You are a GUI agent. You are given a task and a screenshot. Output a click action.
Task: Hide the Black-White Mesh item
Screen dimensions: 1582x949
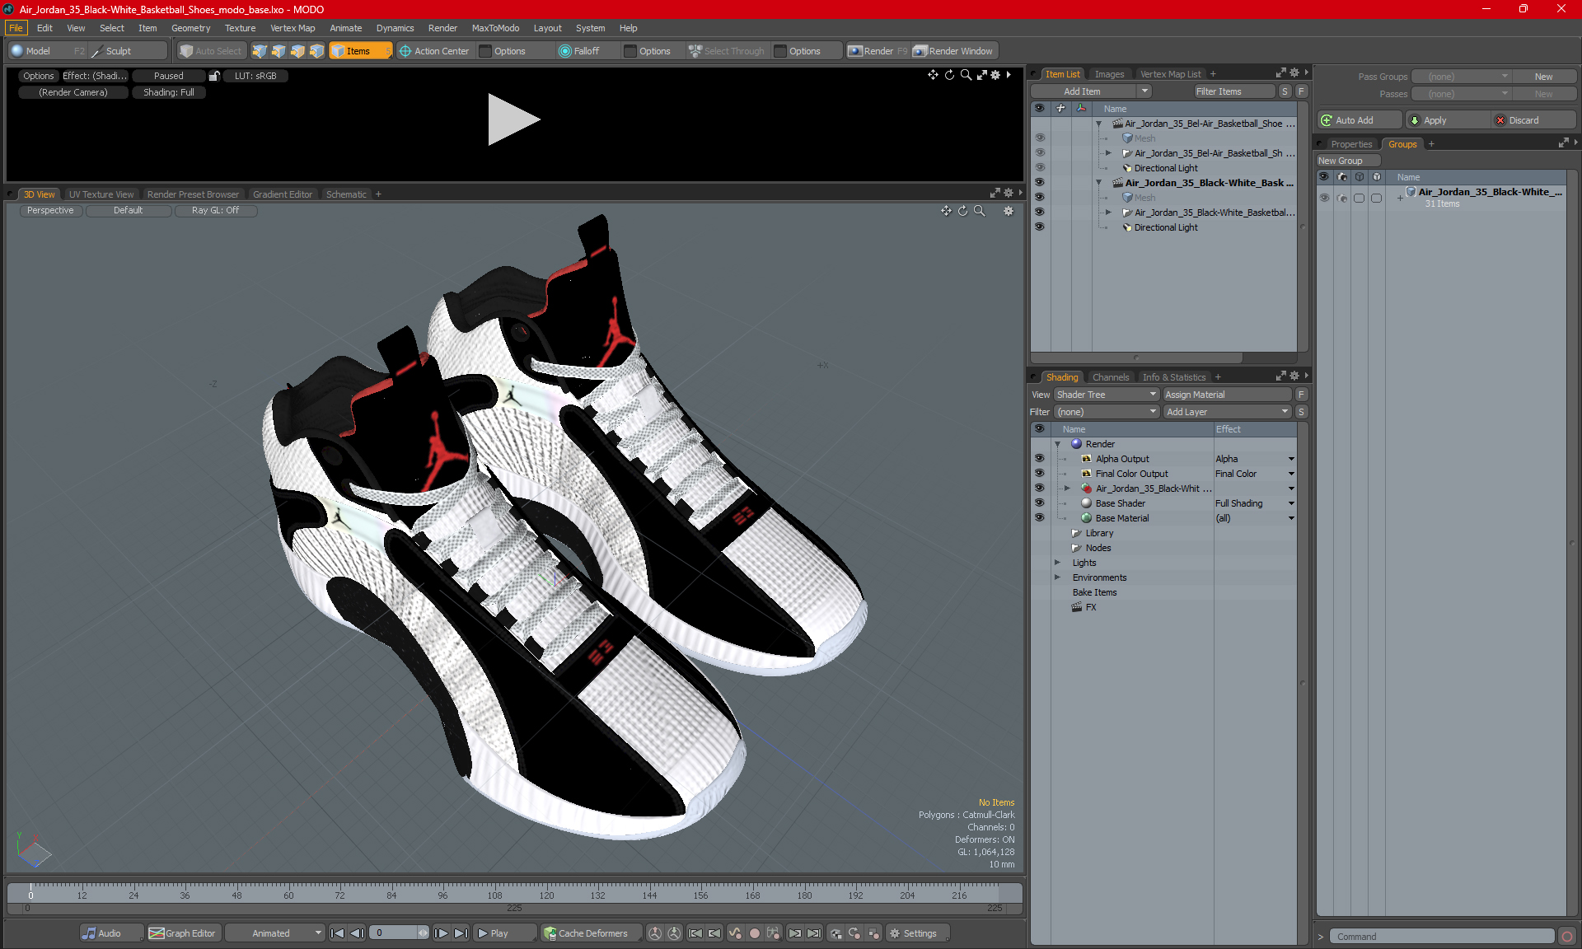tap(1039, 198)
